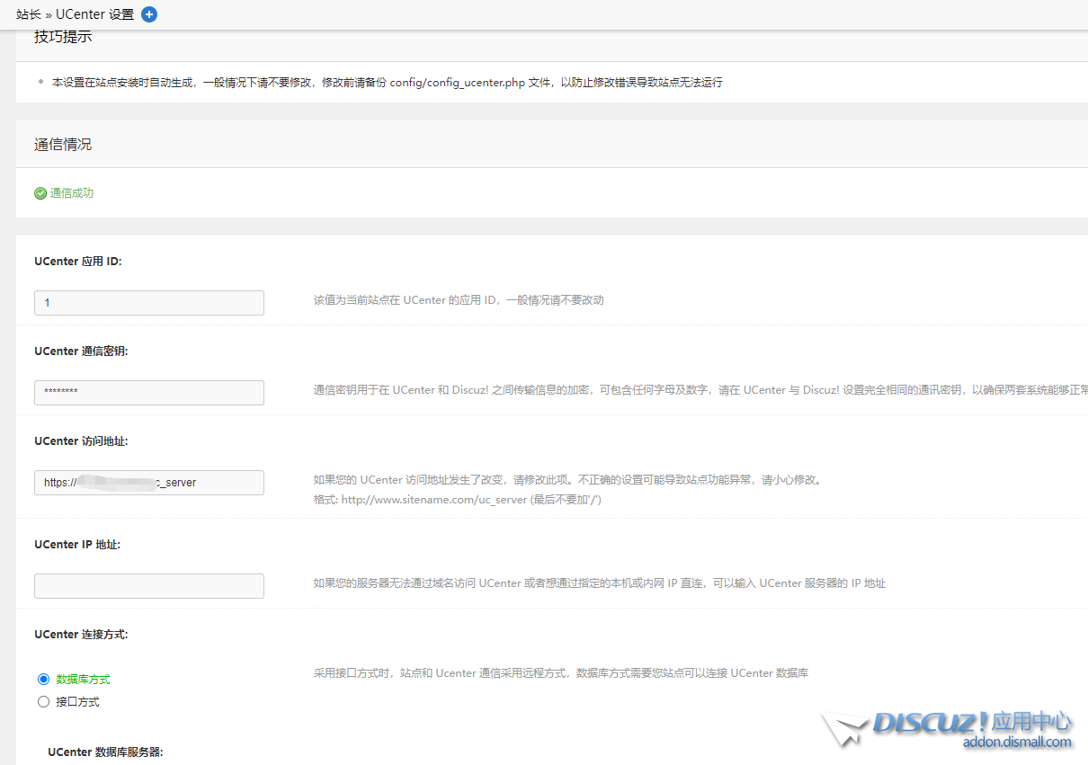Select the 数据库方式 radio button
This screenshot has width=1088, height=765.
click(43, 680)
